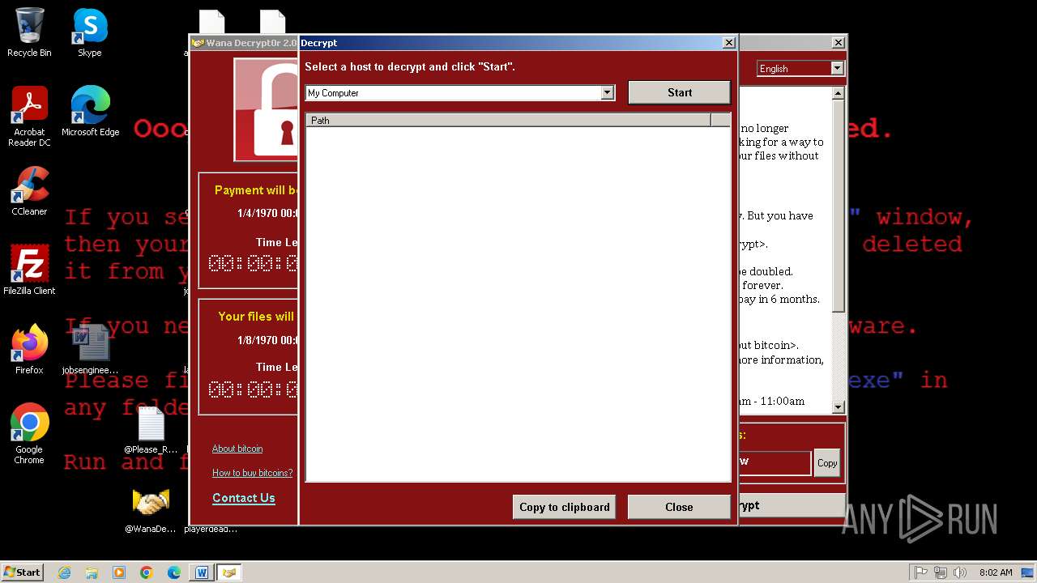Screen dimensions: 1037x583
Task: Open Acrobat Reader DC desktop shortcut
Action: click(x=29, y=117)
